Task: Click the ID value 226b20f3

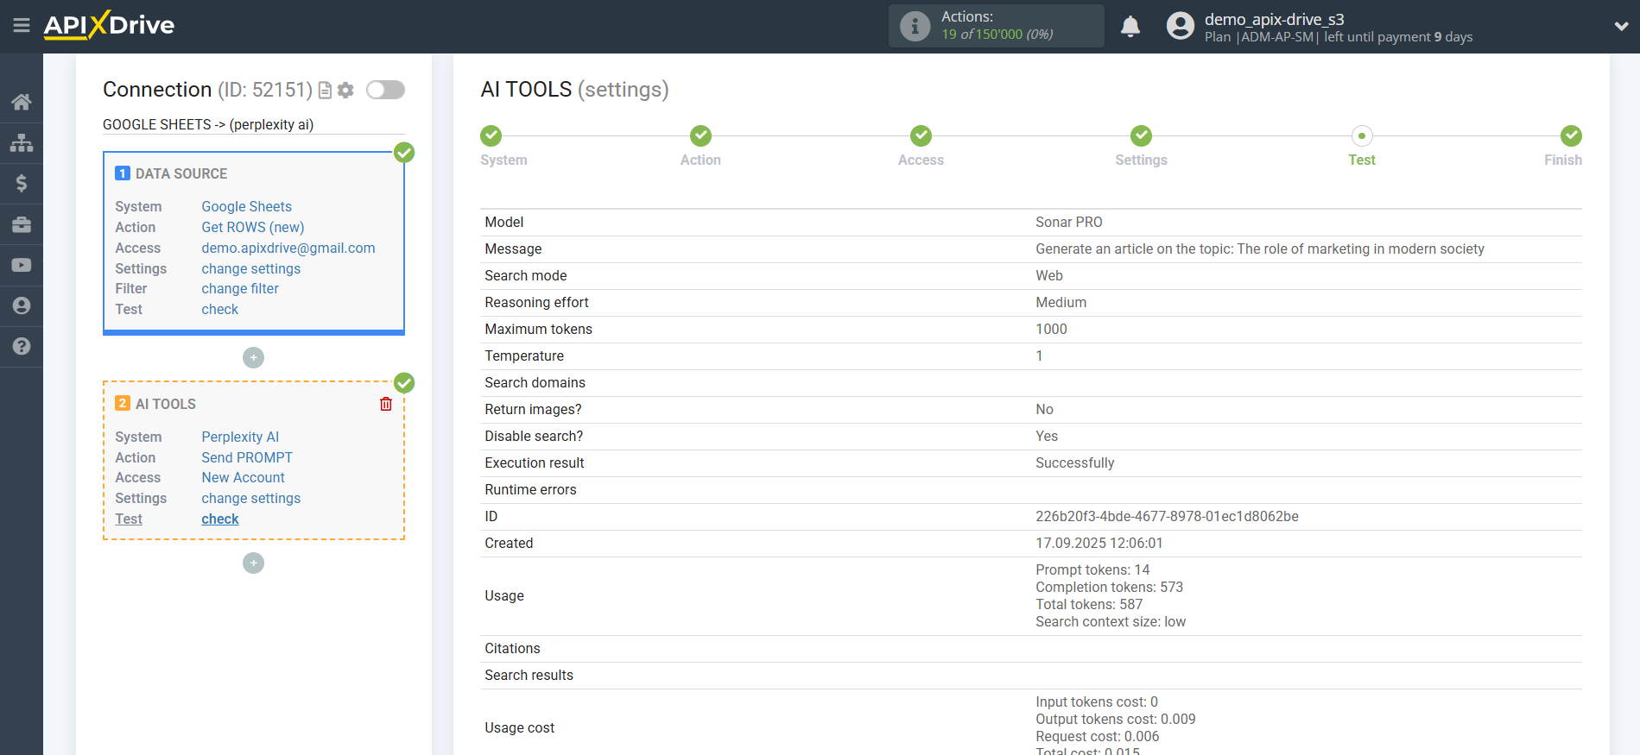Action: tap(1167, 516)
